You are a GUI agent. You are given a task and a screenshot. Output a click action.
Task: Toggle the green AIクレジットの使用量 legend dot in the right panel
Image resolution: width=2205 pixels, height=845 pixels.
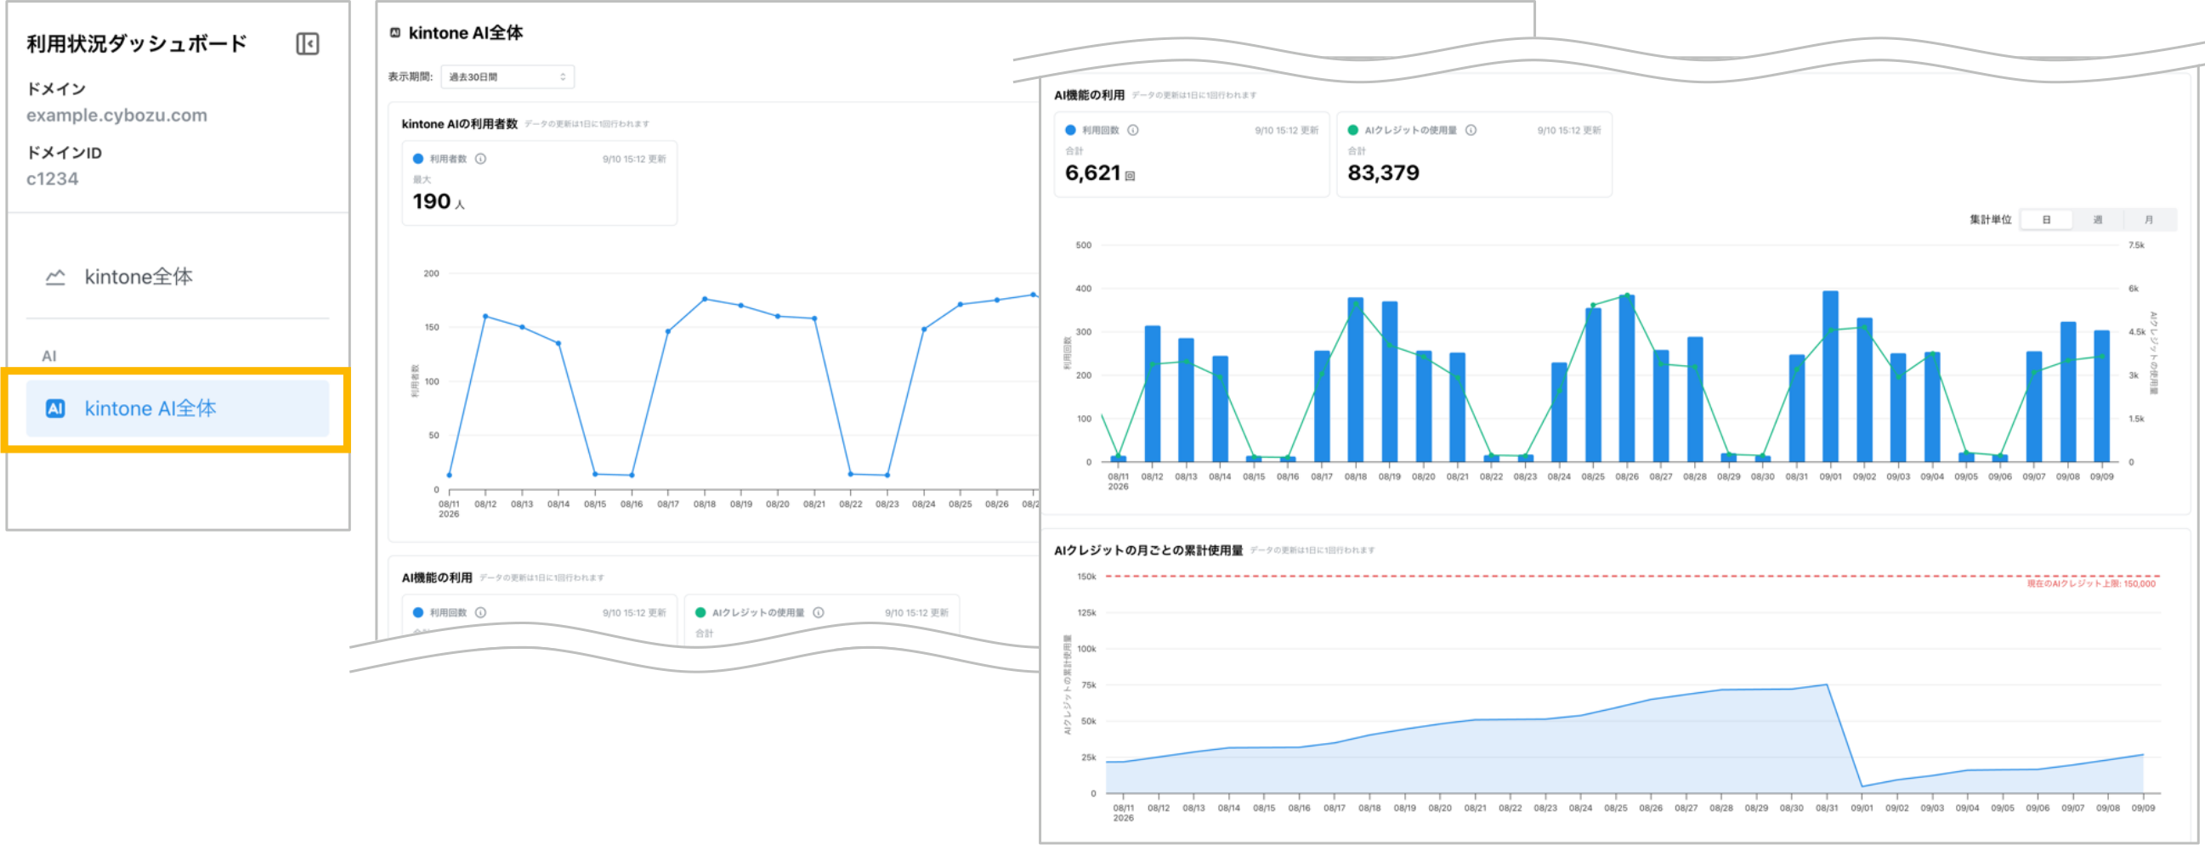1352,131
